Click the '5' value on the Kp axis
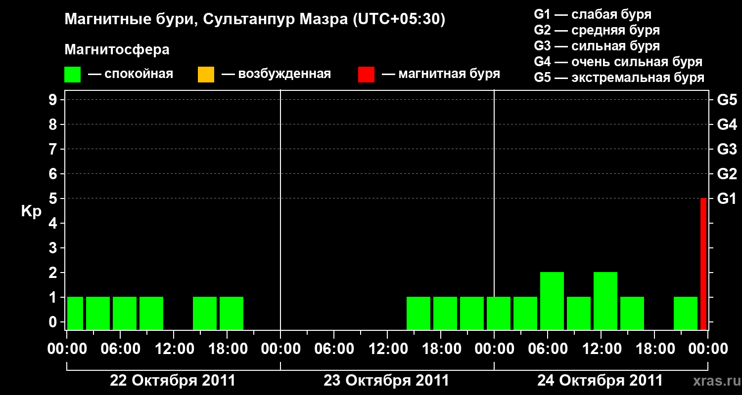 [x=54, y=199]
